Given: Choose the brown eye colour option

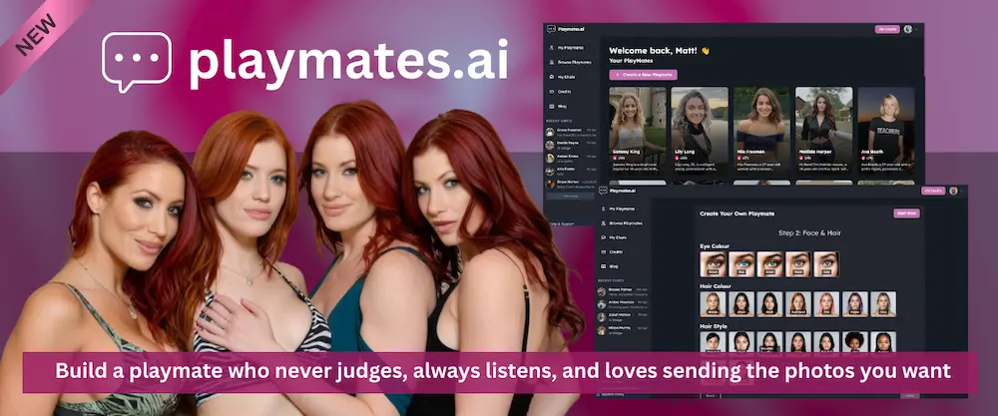Looking at the screenshot, I should pyautogui.click(x=713, y=264).
